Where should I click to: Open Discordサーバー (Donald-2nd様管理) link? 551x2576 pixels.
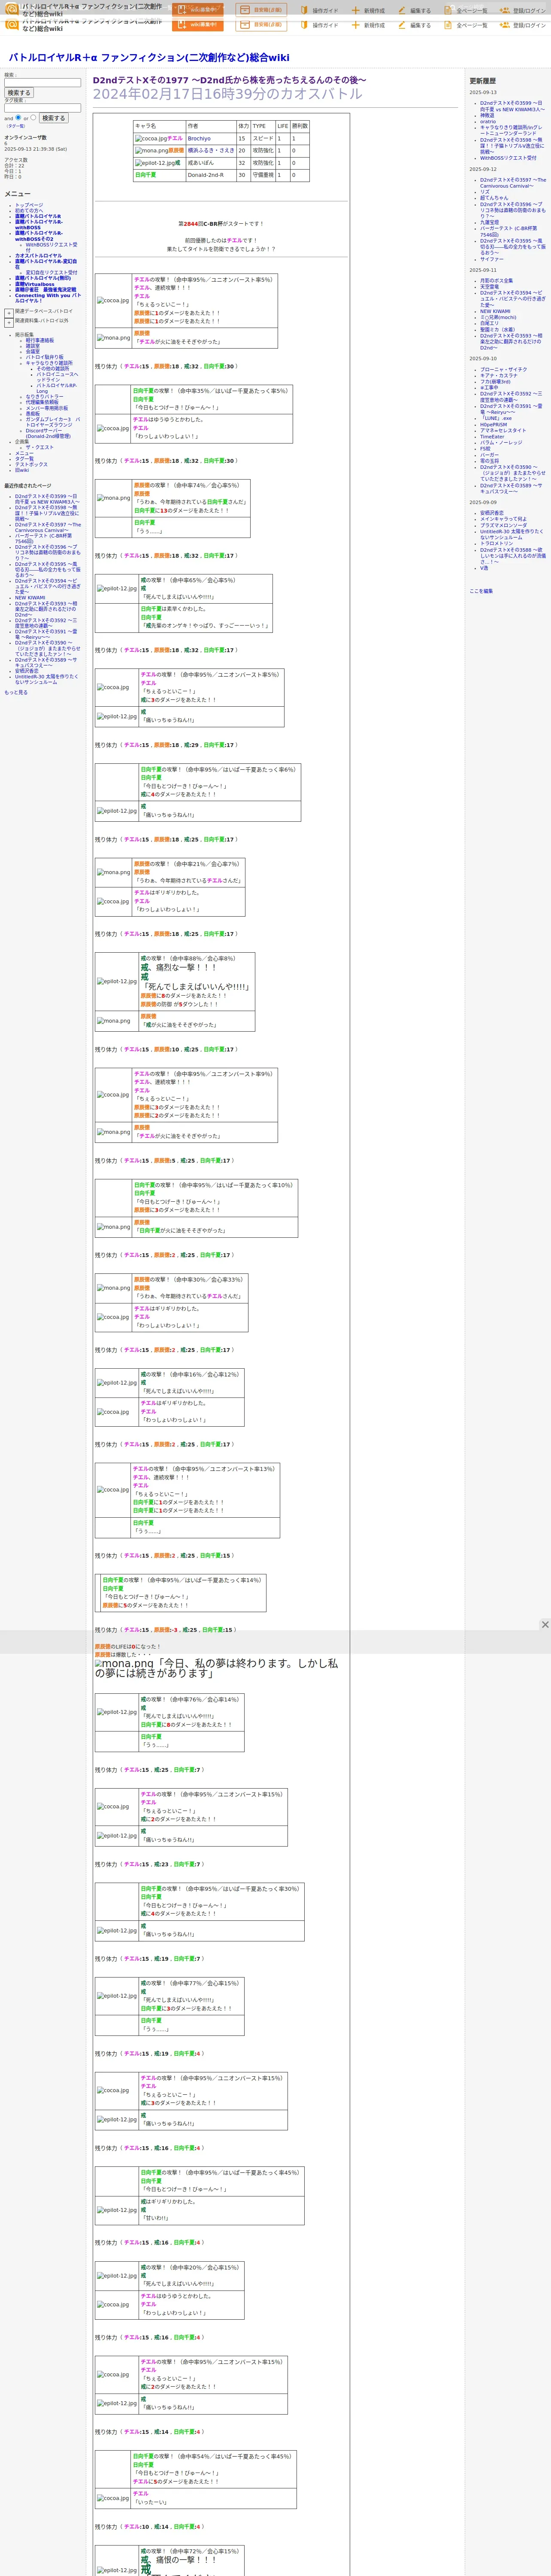[x=48, y=434]
